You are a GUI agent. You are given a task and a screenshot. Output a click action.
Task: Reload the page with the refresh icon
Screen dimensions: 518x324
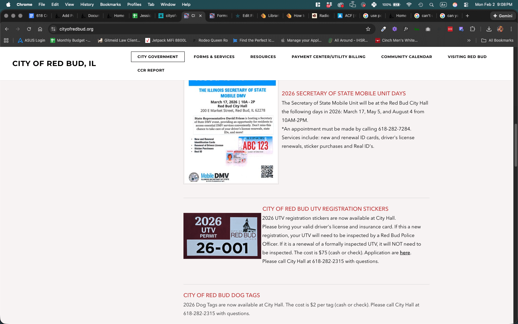[29, 29]
